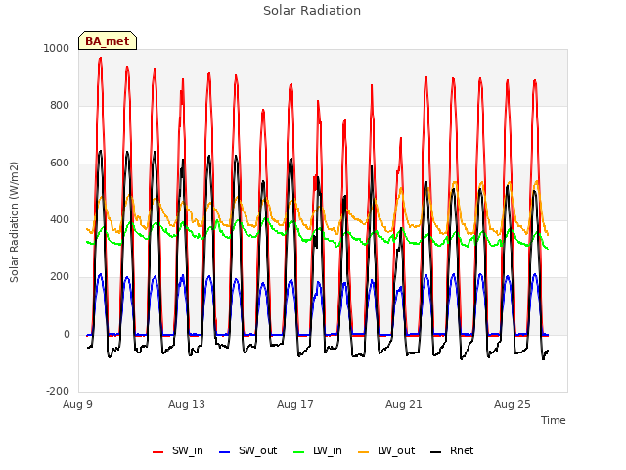This screenshot has width=626, height=470.
Task: Toggle the SW_out legend entry
Action: coord(247,451)
